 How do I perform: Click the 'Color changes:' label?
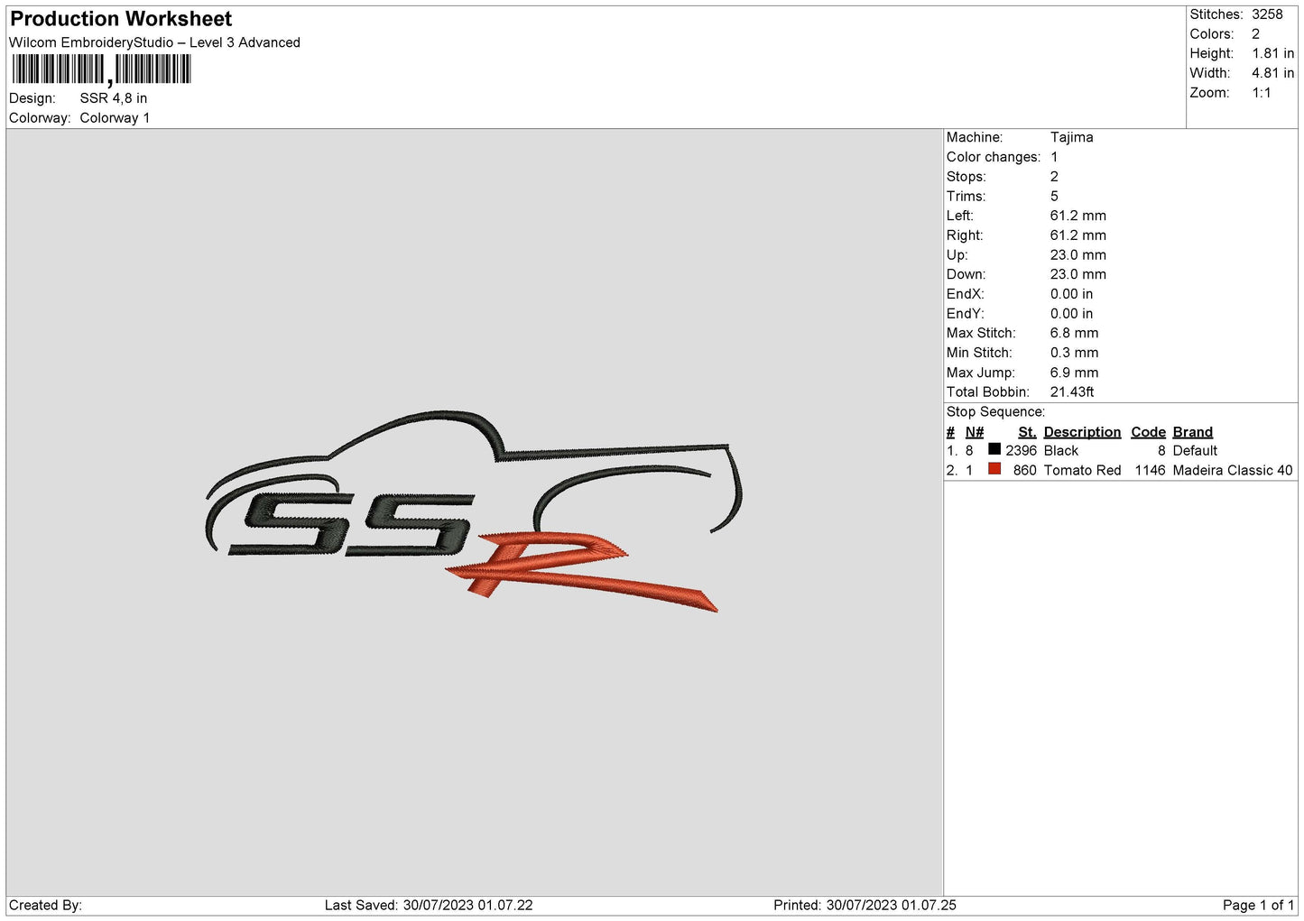click(994, 157)
